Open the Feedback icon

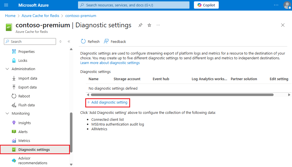coord(106,41)
